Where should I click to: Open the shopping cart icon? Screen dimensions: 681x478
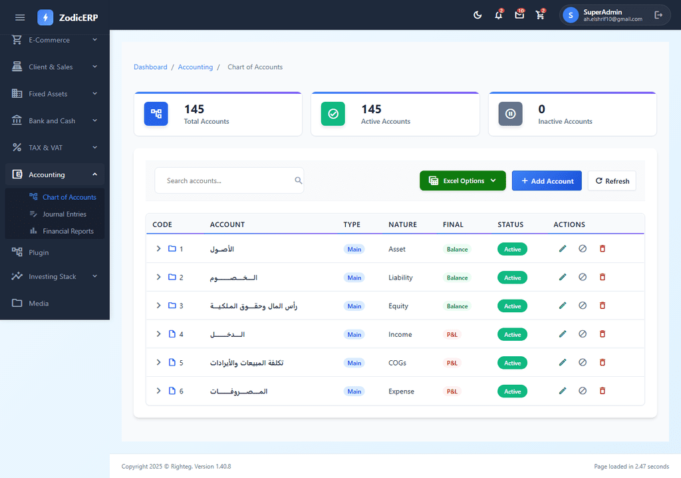pos(540,15)
